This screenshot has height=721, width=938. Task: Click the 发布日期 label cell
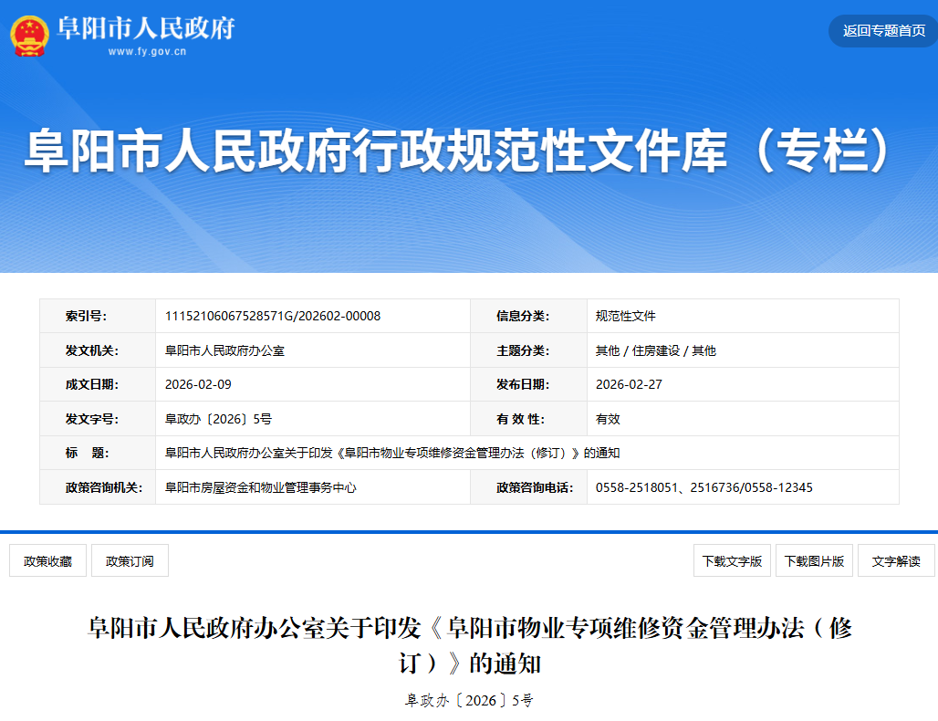(529, 384)
